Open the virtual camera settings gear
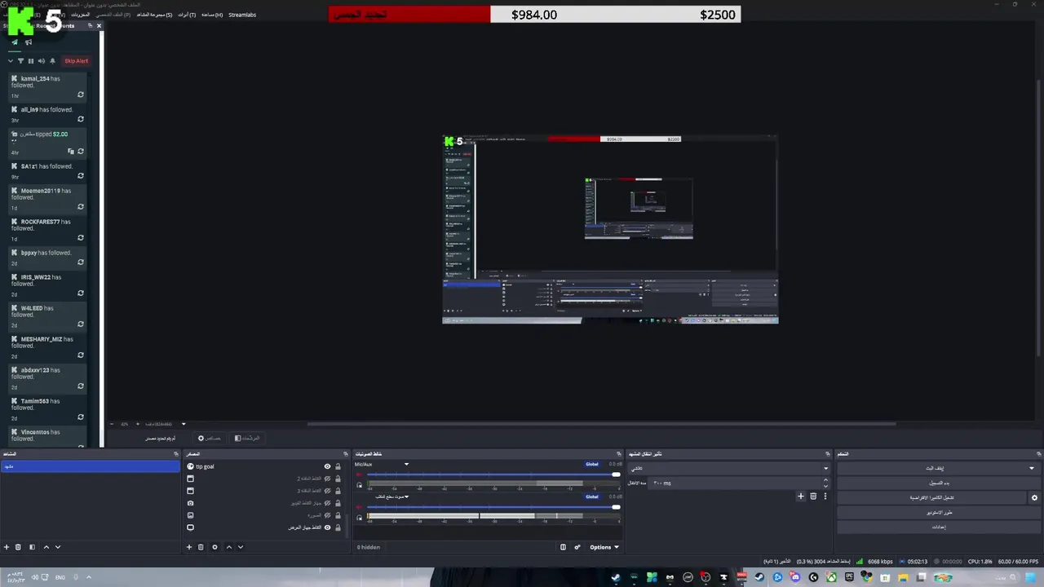 (x=1034, y=497)
